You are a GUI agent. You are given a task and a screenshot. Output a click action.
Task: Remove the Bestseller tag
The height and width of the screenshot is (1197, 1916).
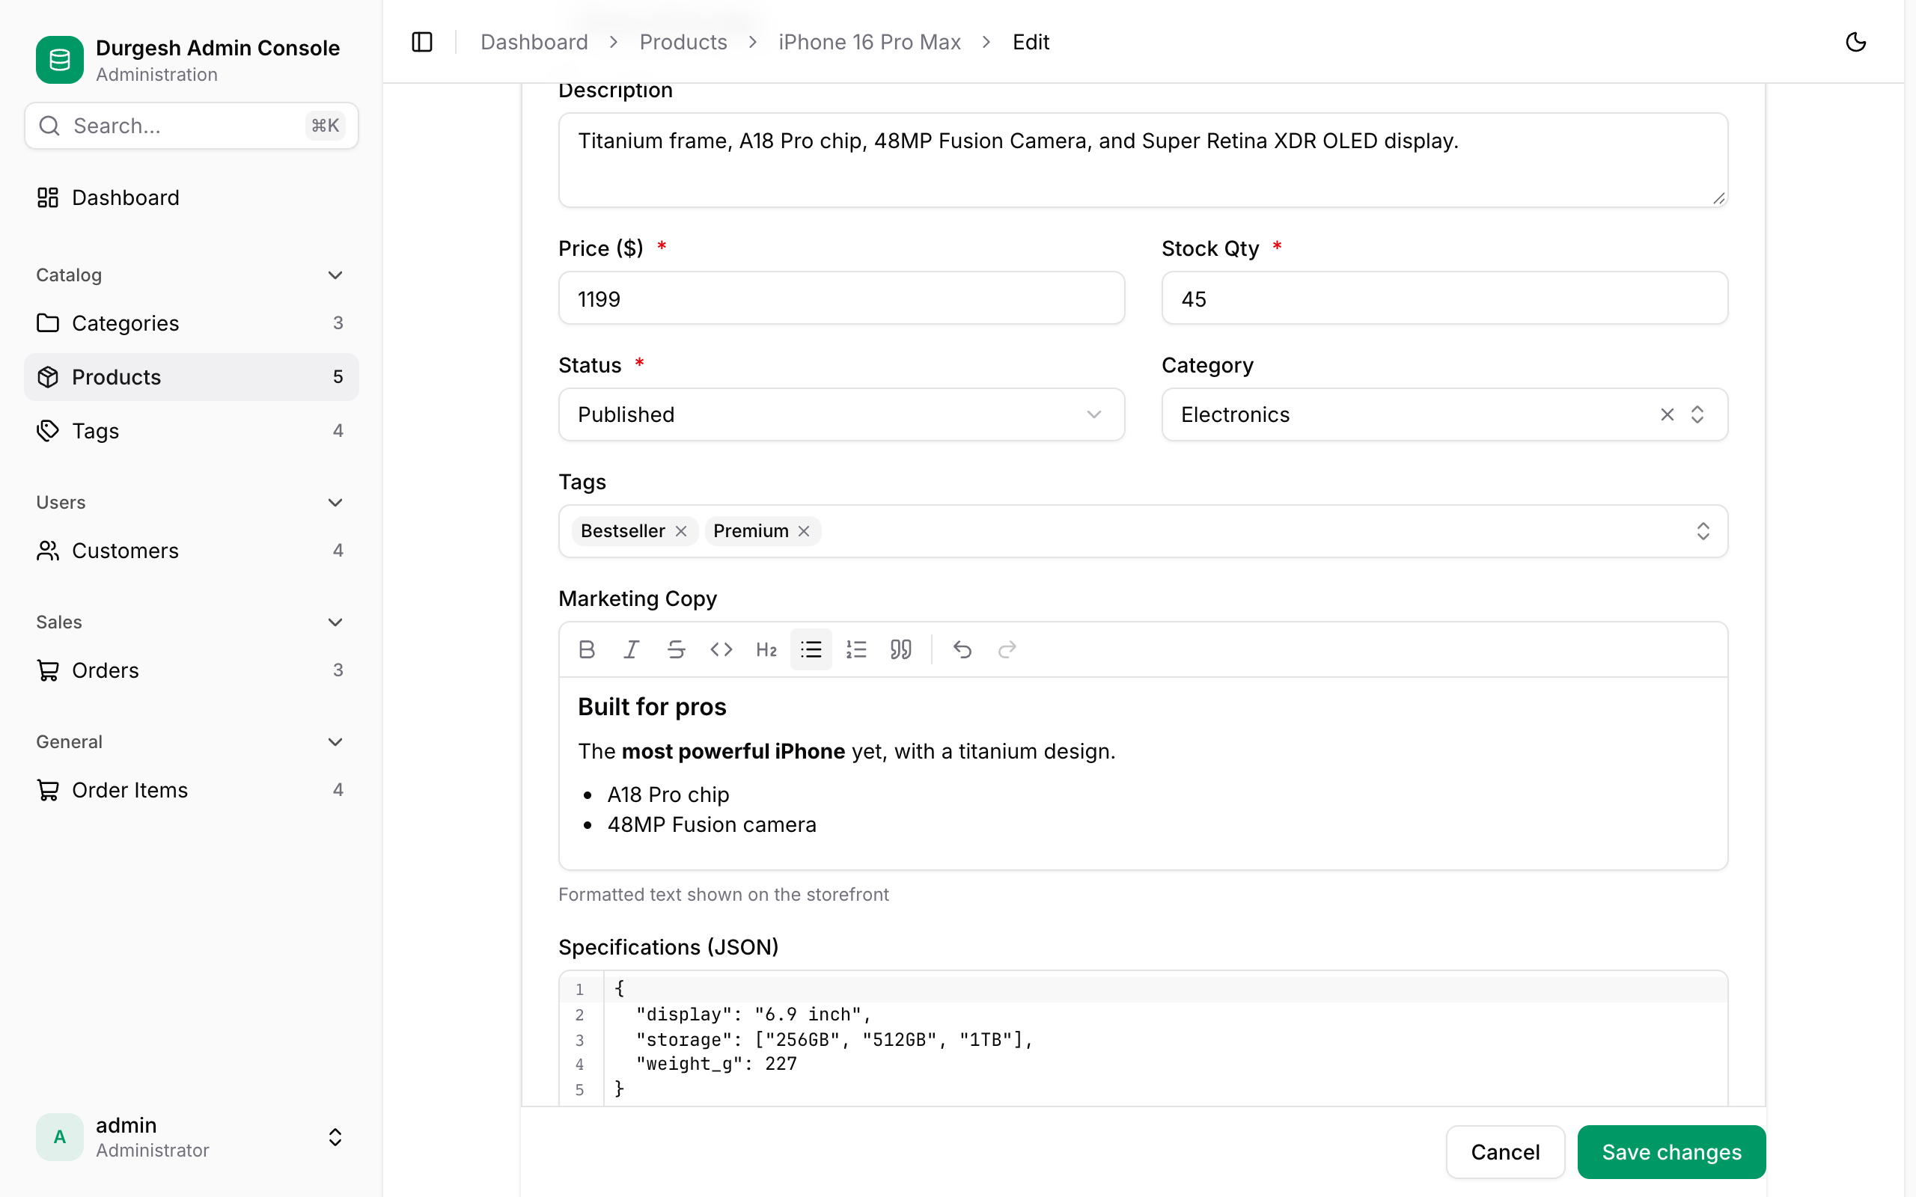(x=681, y=531)
